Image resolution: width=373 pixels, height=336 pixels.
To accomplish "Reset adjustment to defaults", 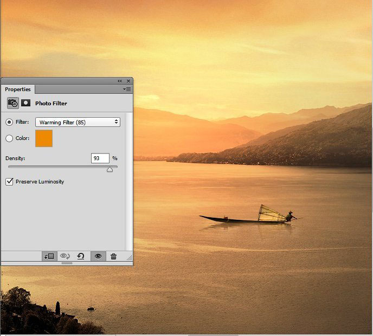I will point(81,256).
